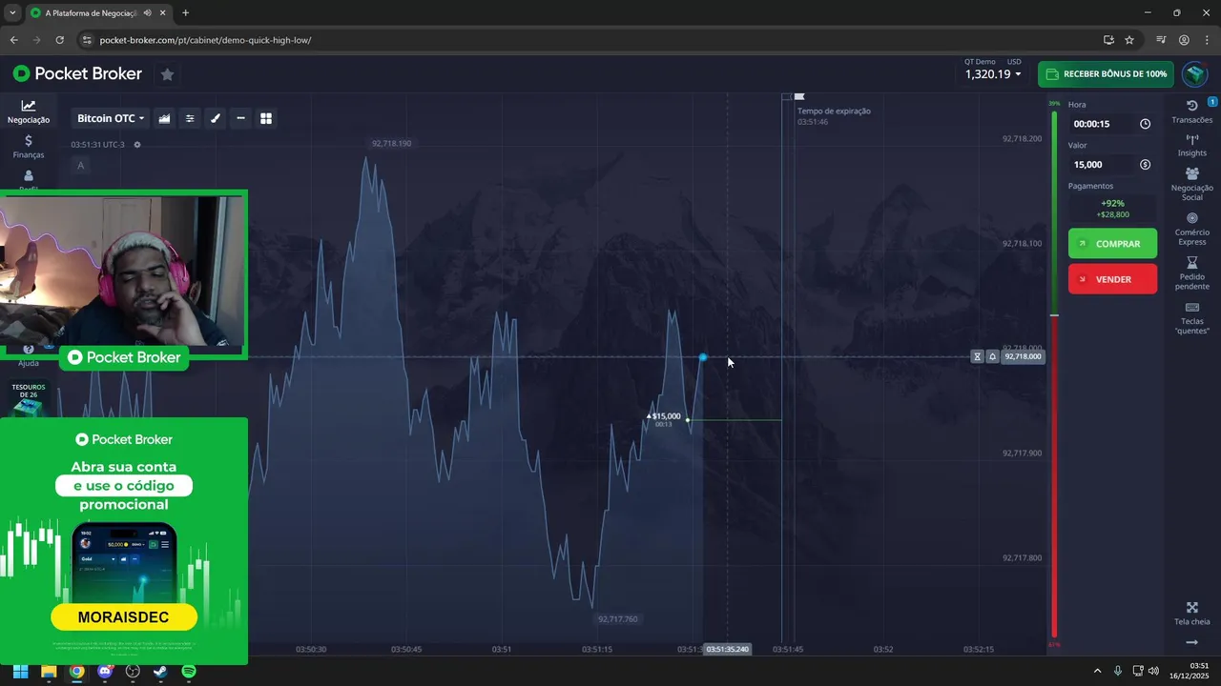This screenshot has height=686, width=1221.
Task: Click the clock icon in Hora field
Action: tap(1145, 124)
